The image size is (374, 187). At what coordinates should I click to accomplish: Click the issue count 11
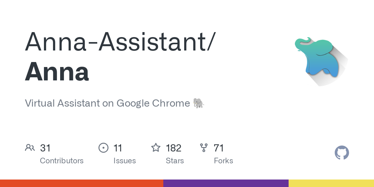point(118,148)
